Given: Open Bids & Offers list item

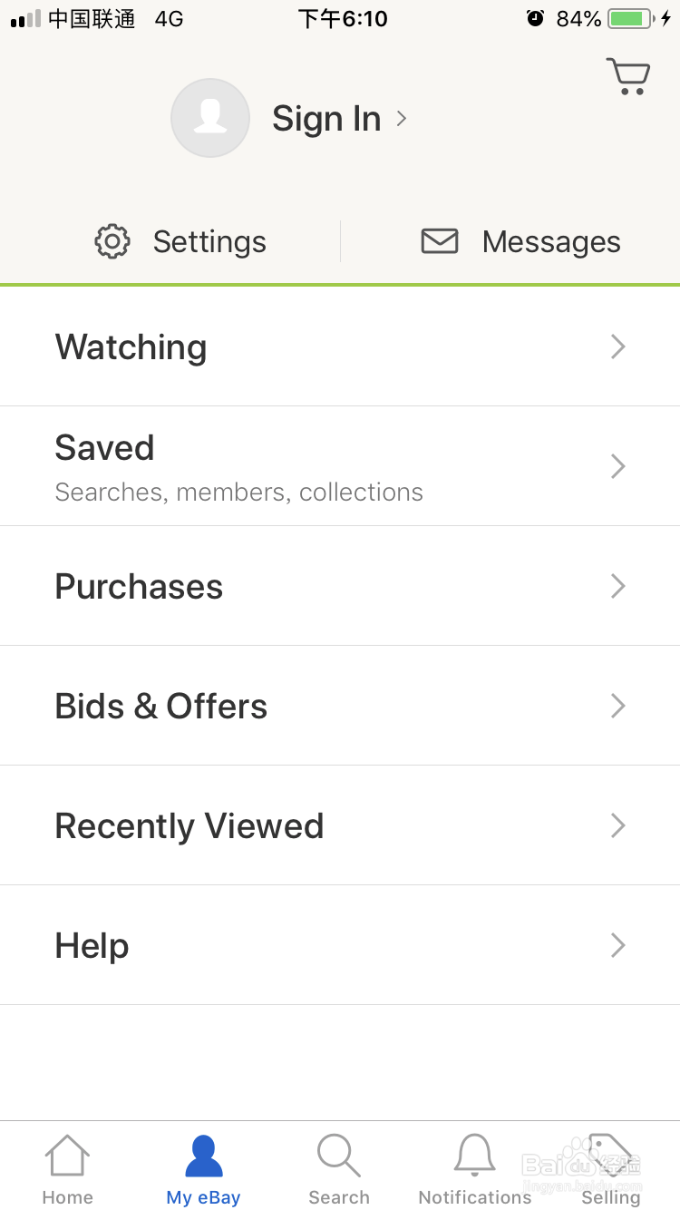Looking at the screenshot, I should (340, 706).
